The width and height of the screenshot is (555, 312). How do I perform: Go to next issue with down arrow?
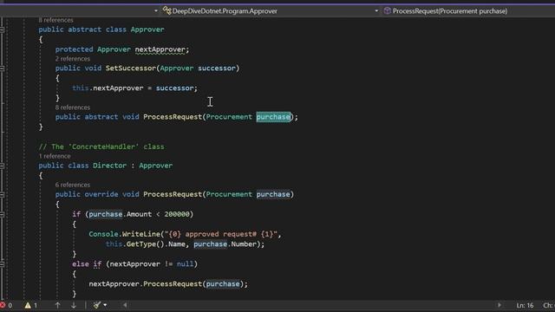[74, 305]
